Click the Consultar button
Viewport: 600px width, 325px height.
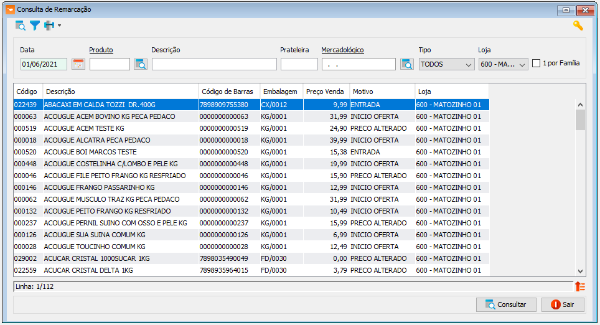tap(506, 304)
